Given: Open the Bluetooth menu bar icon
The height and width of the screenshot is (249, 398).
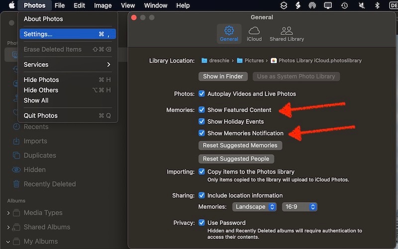Looking at the screenshot, I should [377, 5].
